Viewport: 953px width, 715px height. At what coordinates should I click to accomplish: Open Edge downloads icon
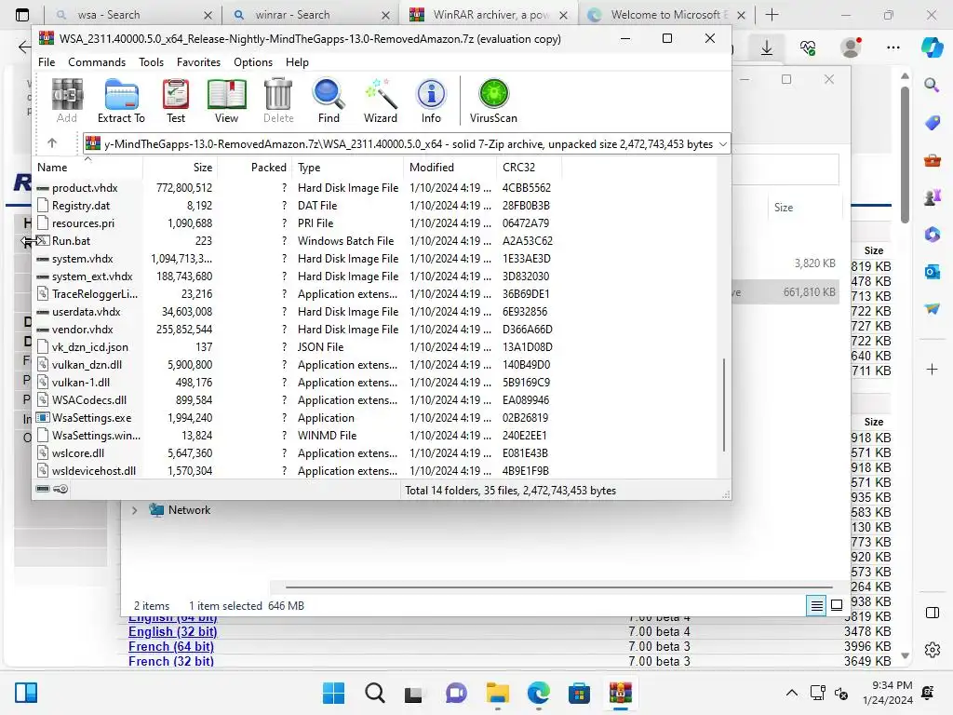[767, 47]
